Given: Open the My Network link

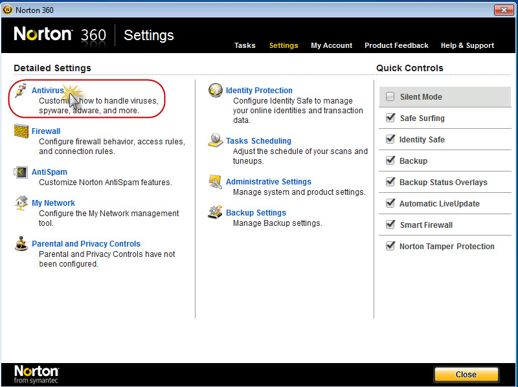Looking at the screenshot, I should [x=54, y=203].
